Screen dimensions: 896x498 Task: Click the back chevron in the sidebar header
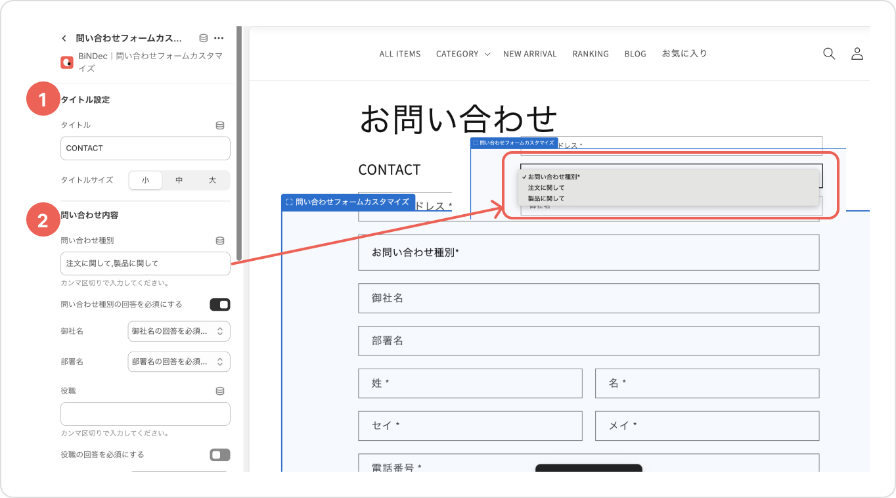(x=64, y=38)
